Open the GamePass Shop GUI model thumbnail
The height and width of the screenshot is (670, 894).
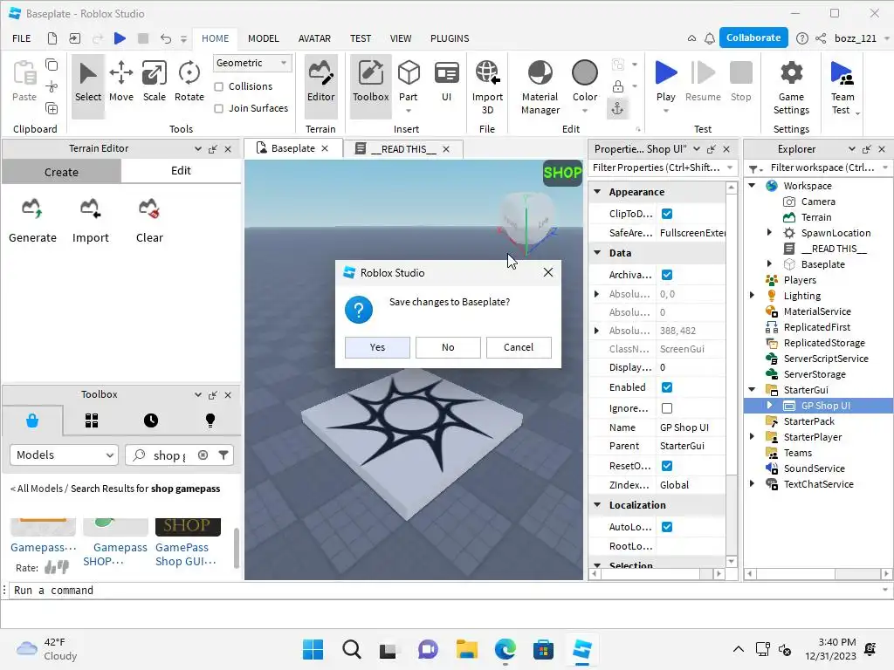(x=188, y=526)
